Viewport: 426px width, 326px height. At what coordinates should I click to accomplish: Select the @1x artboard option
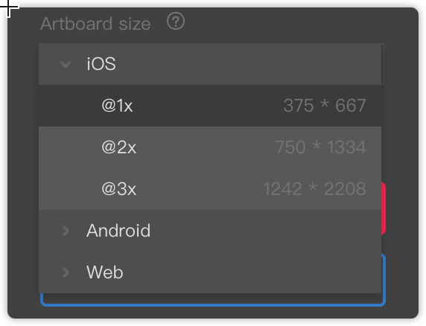click(x=210, y=106)
